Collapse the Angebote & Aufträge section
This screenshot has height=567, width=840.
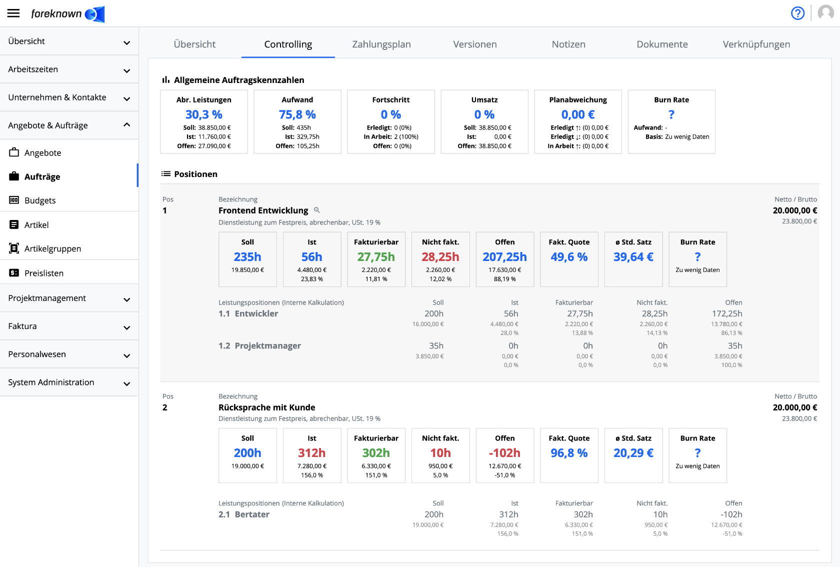tap(69, 125)
